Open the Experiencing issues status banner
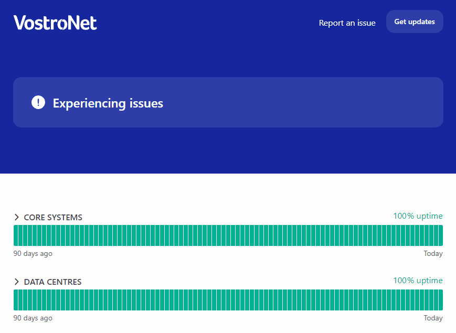Screen dimensions: 456x333 228,102
